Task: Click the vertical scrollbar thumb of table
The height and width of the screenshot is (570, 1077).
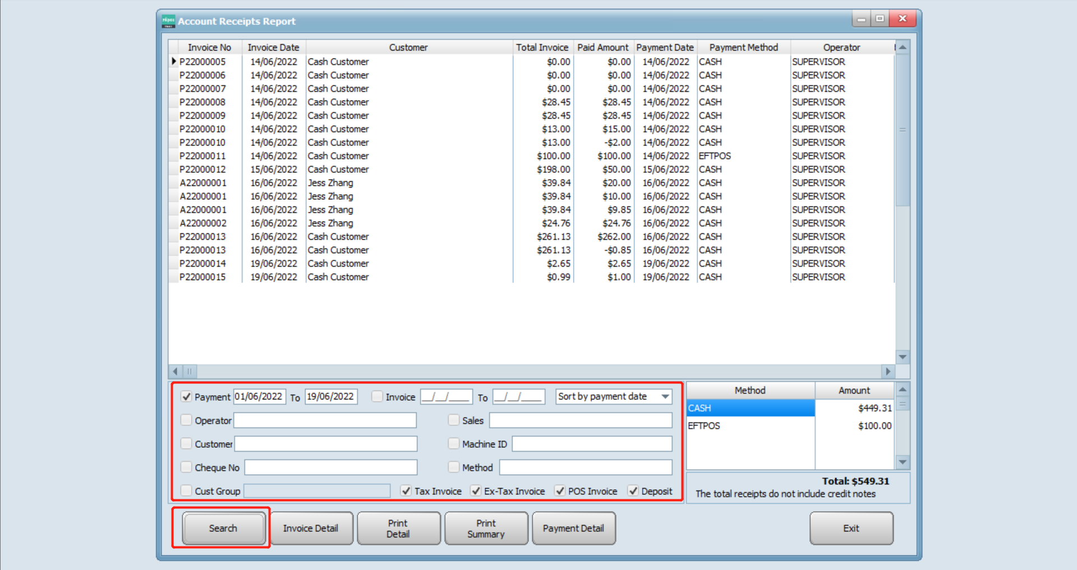Action: click(903, 130)
